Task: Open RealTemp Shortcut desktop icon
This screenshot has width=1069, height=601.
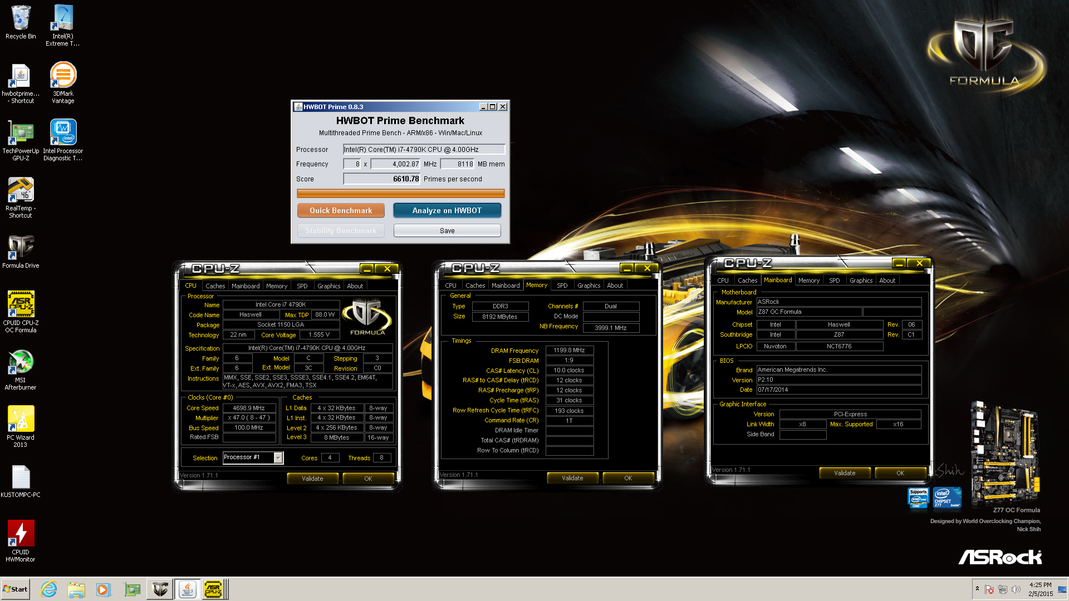Action: coord(21,198)
